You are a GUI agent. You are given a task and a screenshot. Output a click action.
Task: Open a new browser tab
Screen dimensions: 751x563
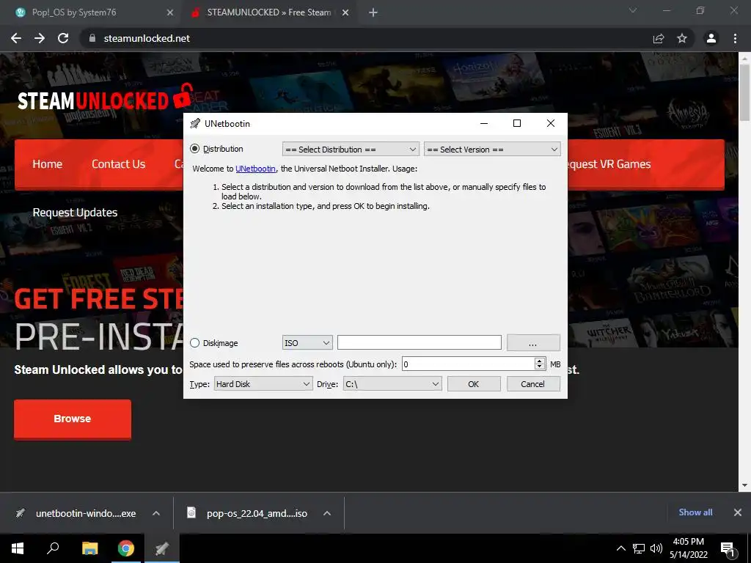[373, 12]
